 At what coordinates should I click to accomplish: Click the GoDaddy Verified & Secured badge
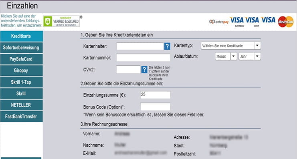(x=62, y=21)
